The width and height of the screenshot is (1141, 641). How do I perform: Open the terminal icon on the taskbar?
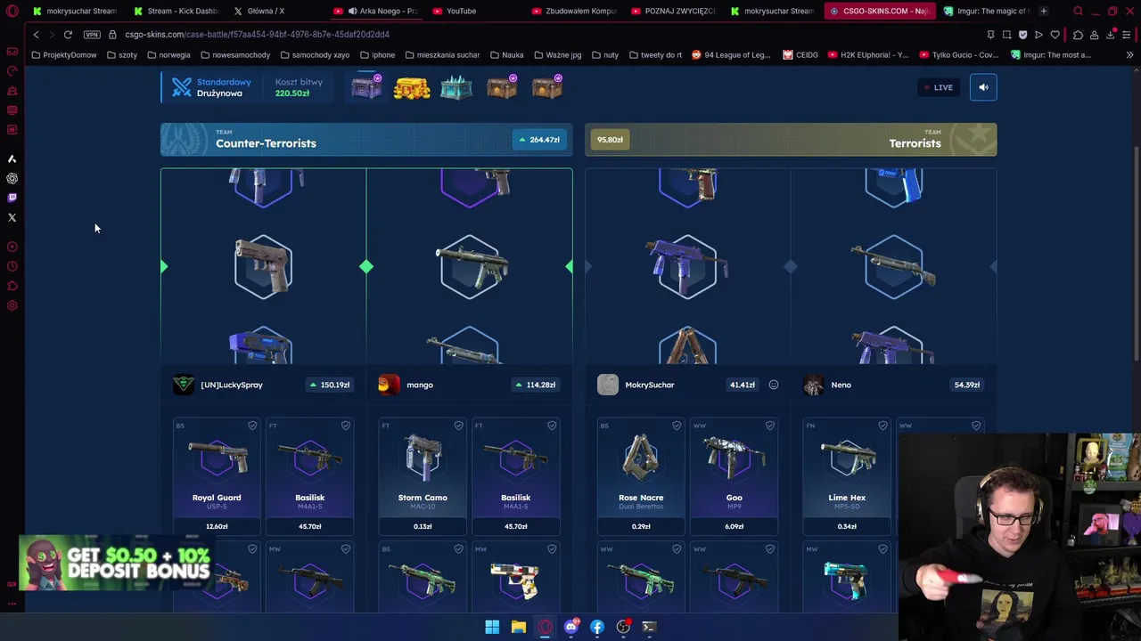point(649,627)
